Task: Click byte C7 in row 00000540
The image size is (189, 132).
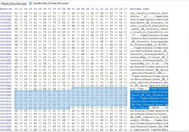Action: (x=97, y=73)
